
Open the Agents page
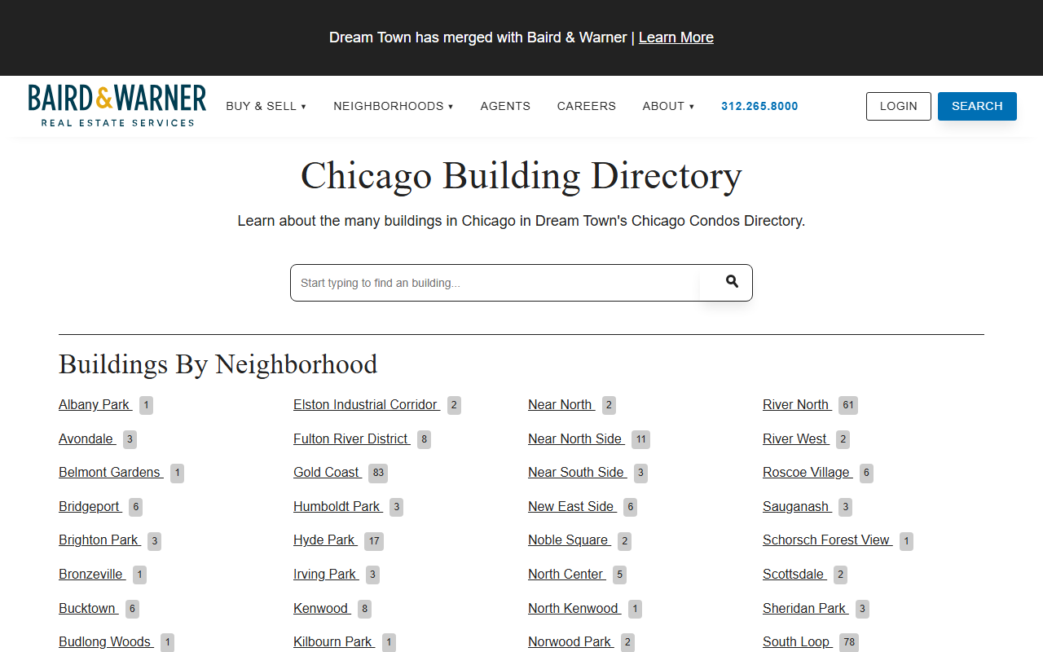505,106
